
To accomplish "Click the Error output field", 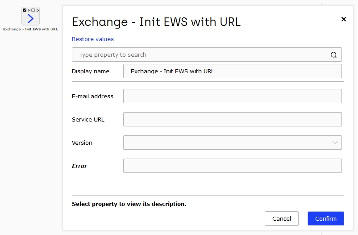I will pos(233,166).
